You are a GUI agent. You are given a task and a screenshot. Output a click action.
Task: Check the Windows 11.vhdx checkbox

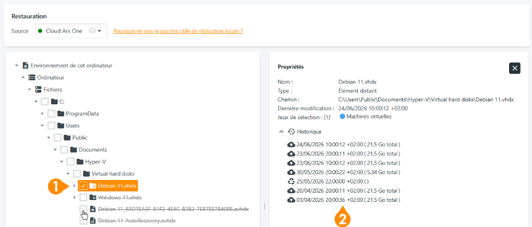coord(84,198)
